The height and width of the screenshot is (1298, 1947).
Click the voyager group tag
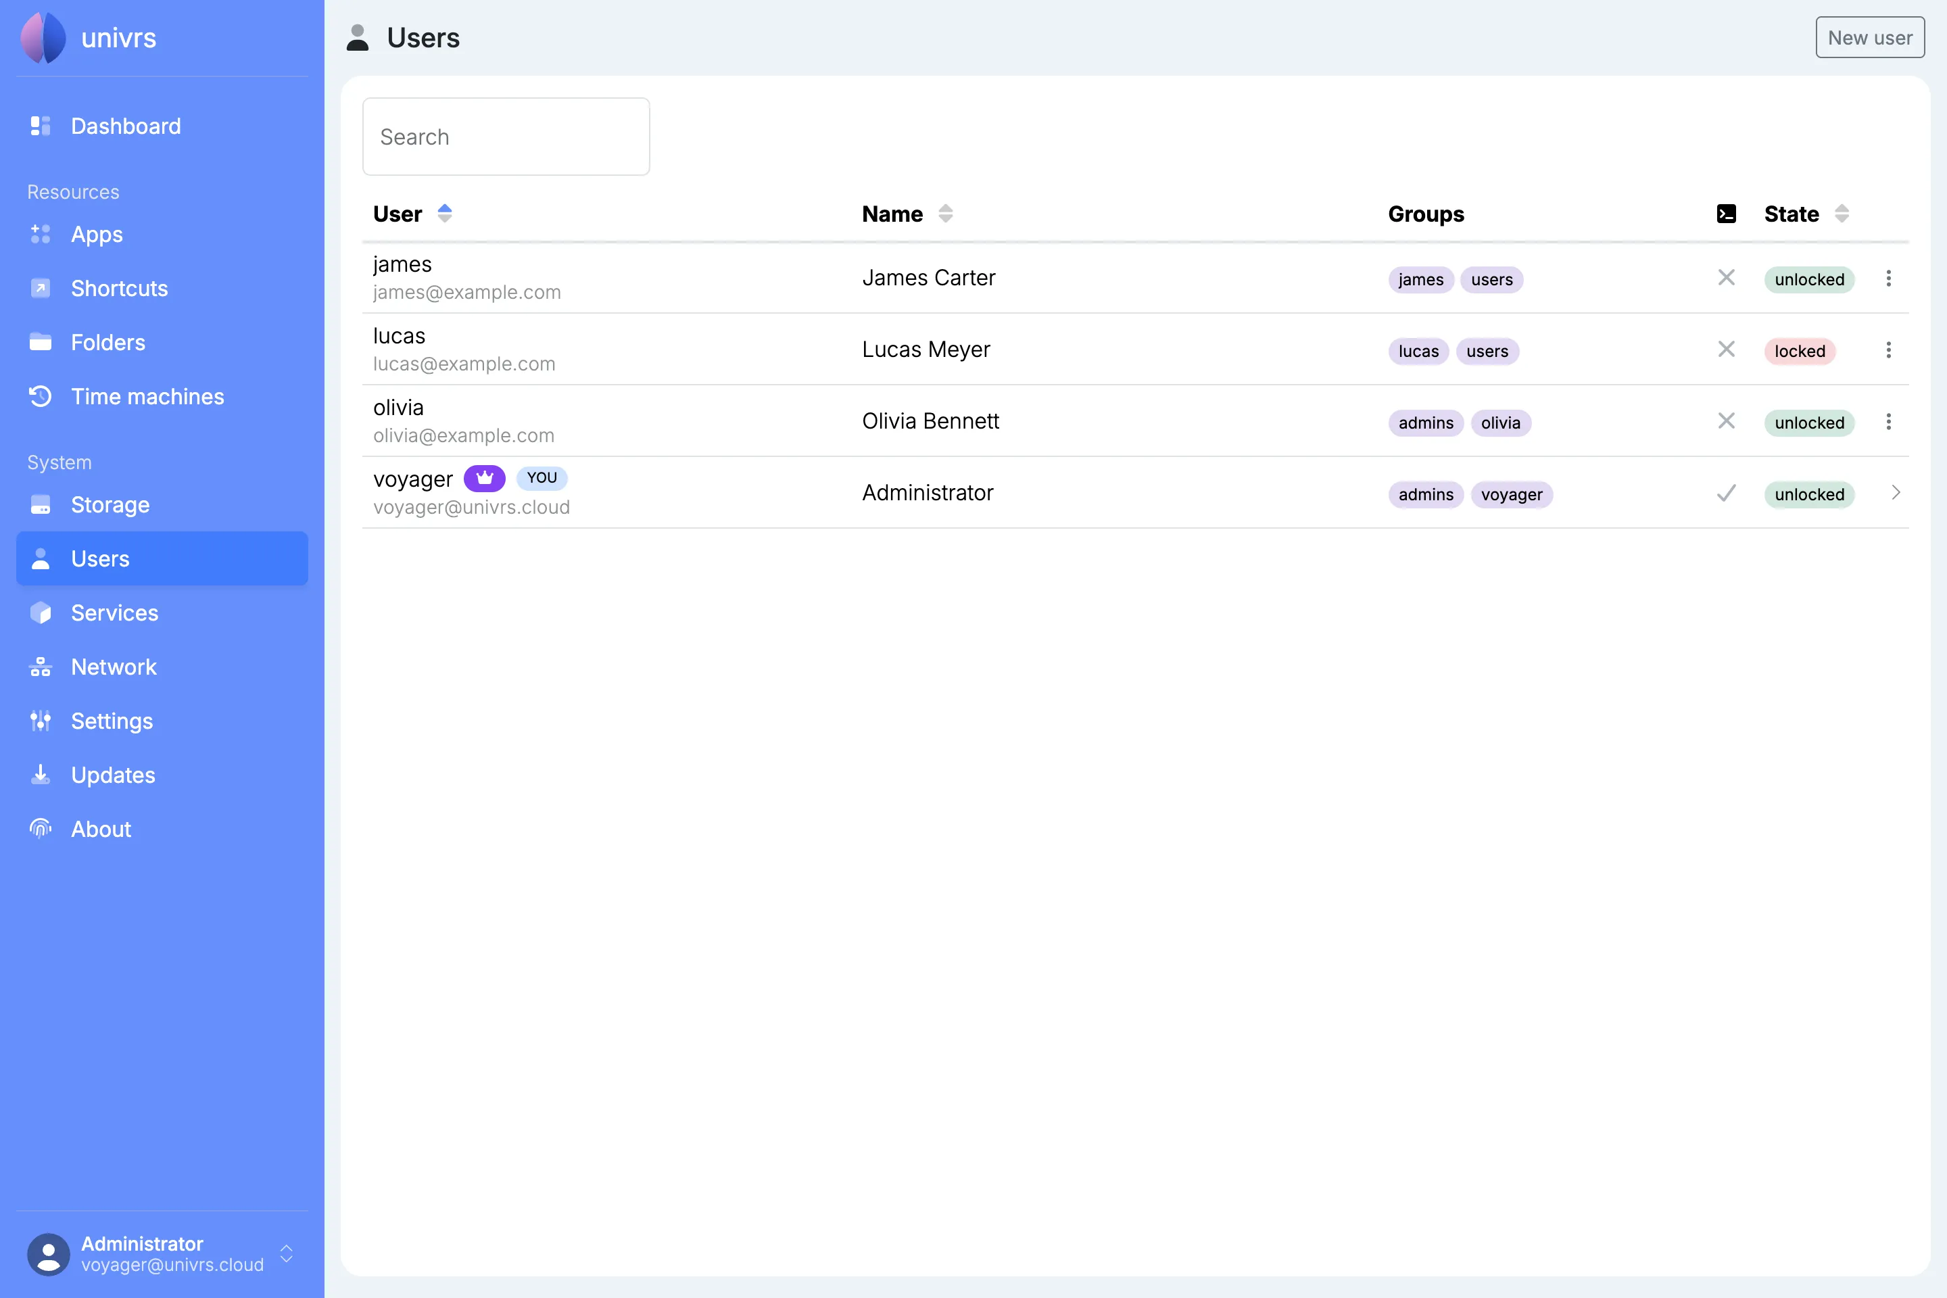[1512, 494]
